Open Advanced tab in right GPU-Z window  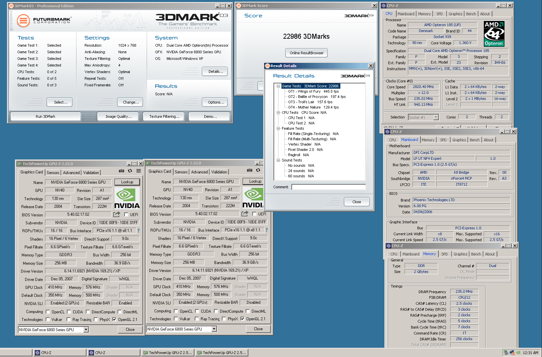tap(199, 172)
